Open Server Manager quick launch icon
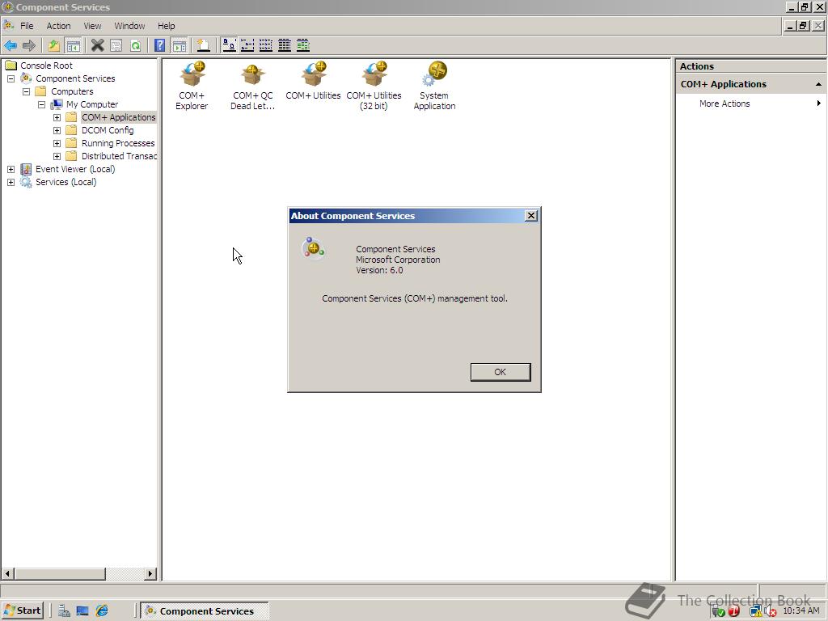This screenshot has height=621, width=828. coord(64,611)
